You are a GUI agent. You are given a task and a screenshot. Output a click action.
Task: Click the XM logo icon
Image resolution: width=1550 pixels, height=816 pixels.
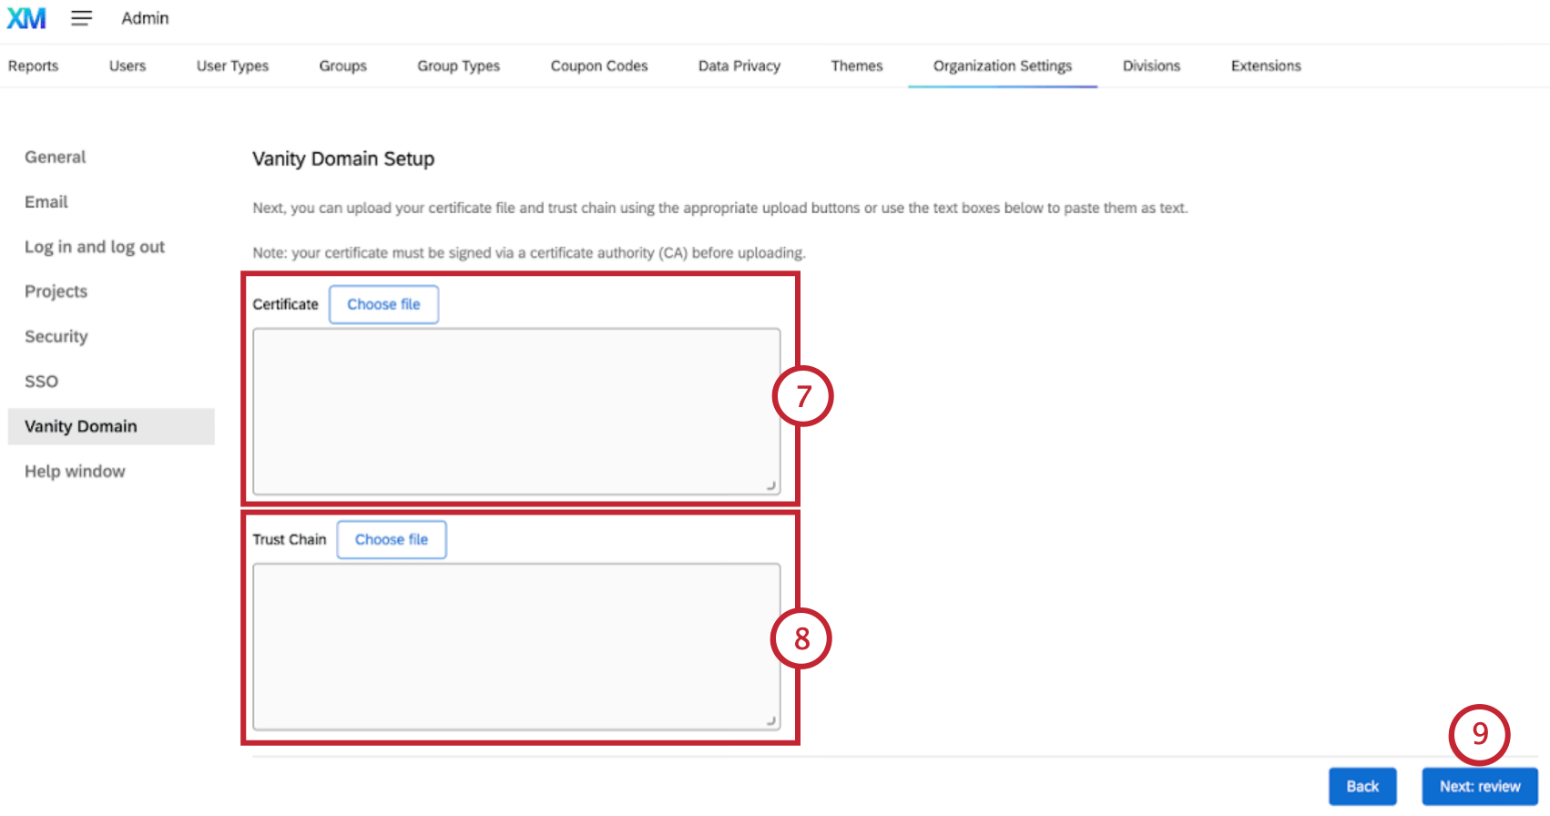[26, 18]
